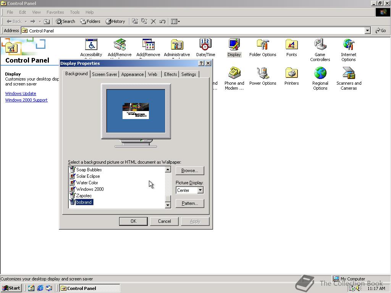Screen dimensions: 391x293
Task: Click the dialog's question-mark help button
Action: click(201, 63)
